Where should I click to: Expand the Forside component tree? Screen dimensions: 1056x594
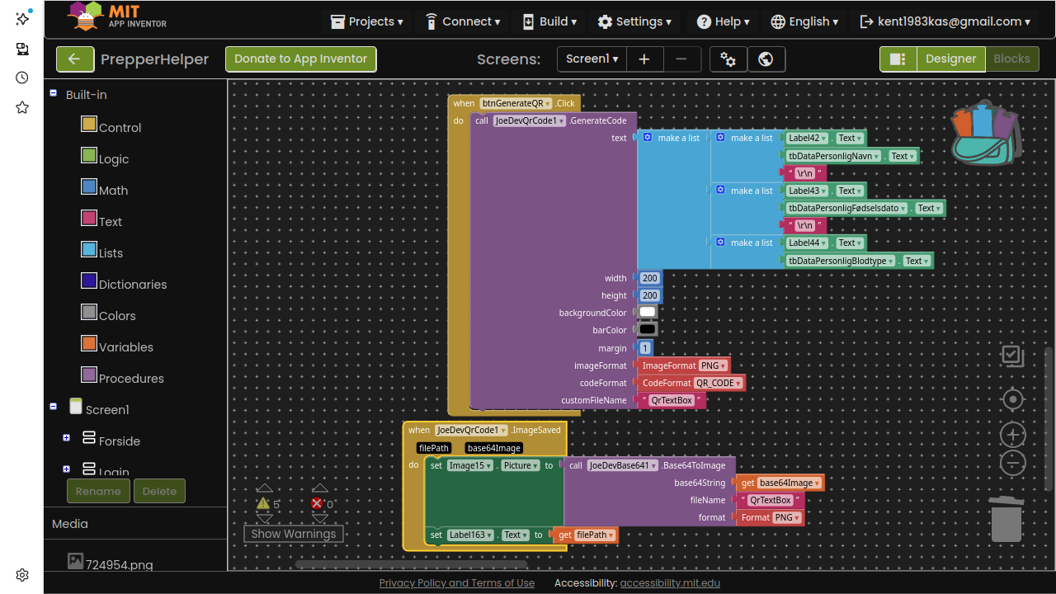[x=66, y=438]
